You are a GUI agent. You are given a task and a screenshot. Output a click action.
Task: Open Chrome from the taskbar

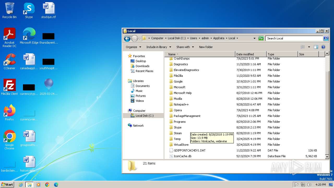(47, 185)
